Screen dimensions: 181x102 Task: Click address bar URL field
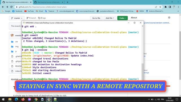tap(85, 7)
